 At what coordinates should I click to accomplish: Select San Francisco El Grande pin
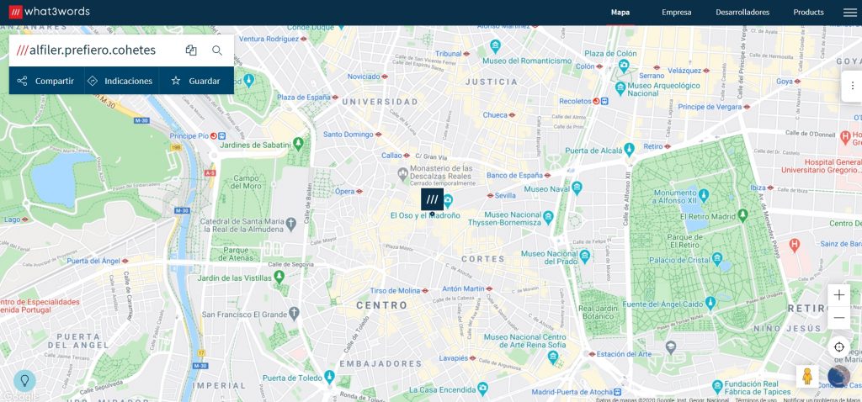click(x=294, y=314)
